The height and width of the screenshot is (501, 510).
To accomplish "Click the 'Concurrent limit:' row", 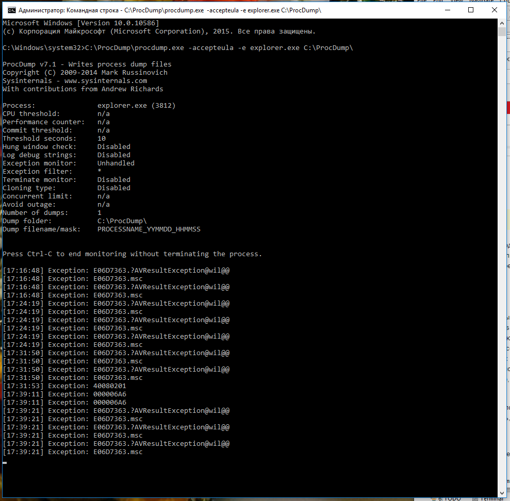I will click(56, 196).
